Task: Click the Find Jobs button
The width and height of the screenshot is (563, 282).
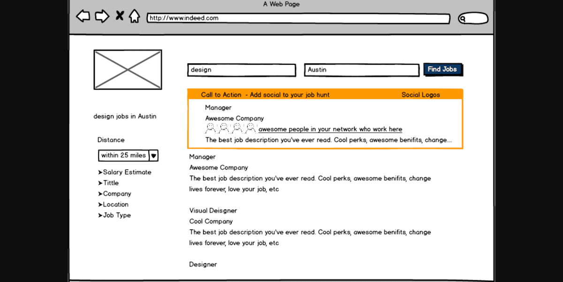Action: click(442, 69)
